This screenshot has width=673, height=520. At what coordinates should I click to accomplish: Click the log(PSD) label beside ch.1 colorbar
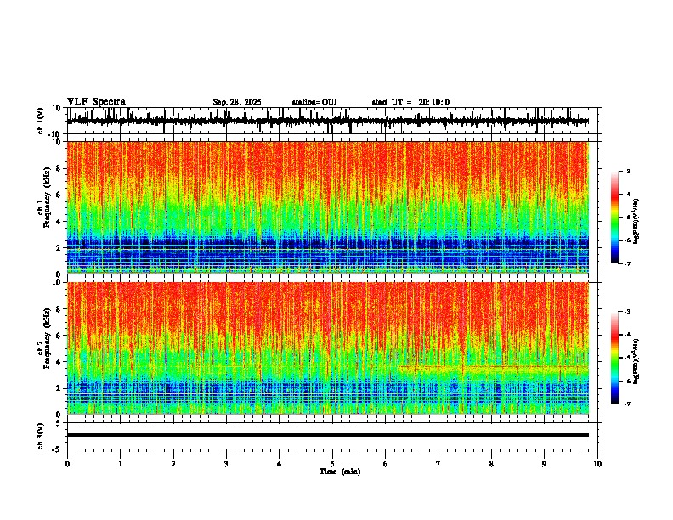coord(636,222)
